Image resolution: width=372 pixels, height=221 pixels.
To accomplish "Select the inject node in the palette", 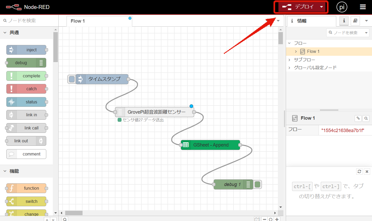I will click(26, 50).
